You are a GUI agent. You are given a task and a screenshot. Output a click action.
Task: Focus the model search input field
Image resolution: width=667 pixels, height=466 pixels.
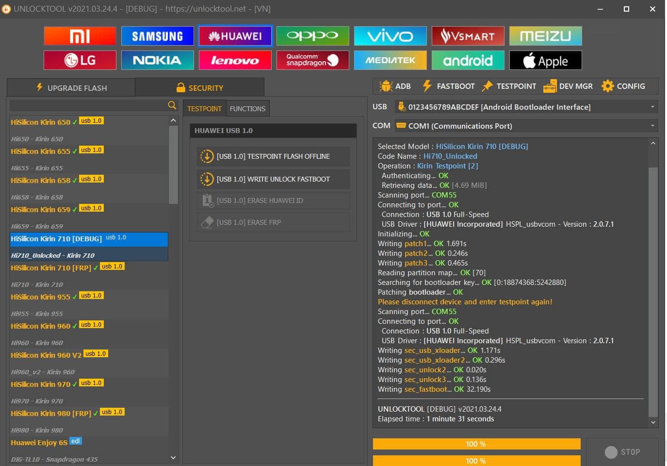tap(88, 105)
